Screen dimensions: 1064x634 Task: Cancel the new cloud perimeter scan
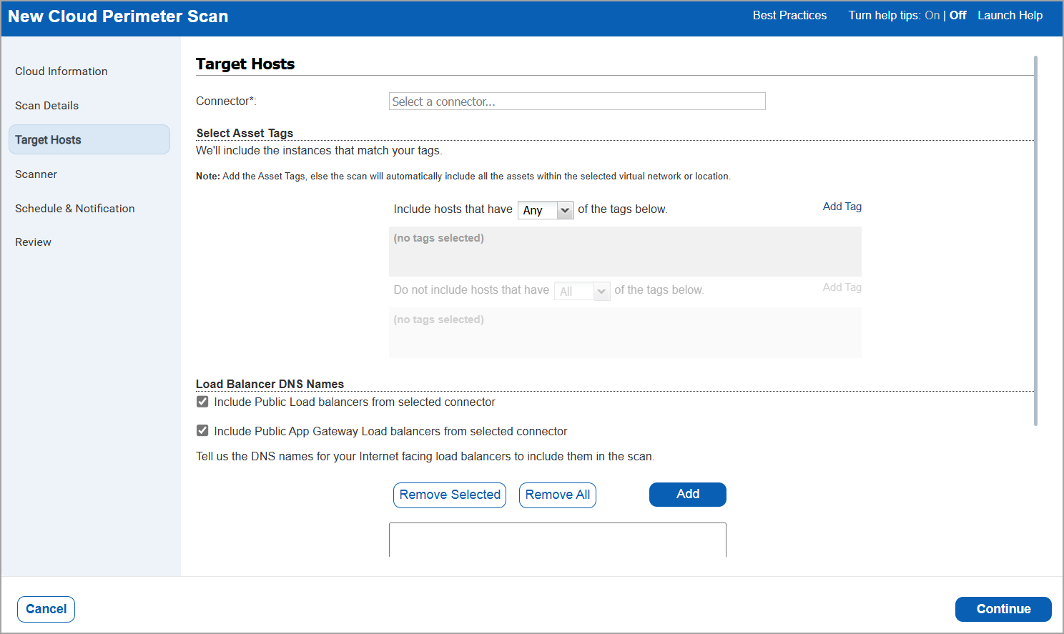point(45,609)
